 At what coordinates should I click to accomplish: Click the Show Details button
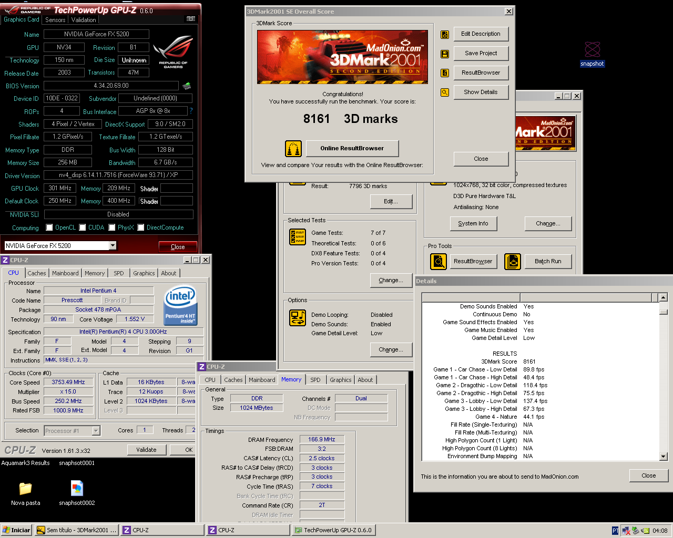(481, 92)
